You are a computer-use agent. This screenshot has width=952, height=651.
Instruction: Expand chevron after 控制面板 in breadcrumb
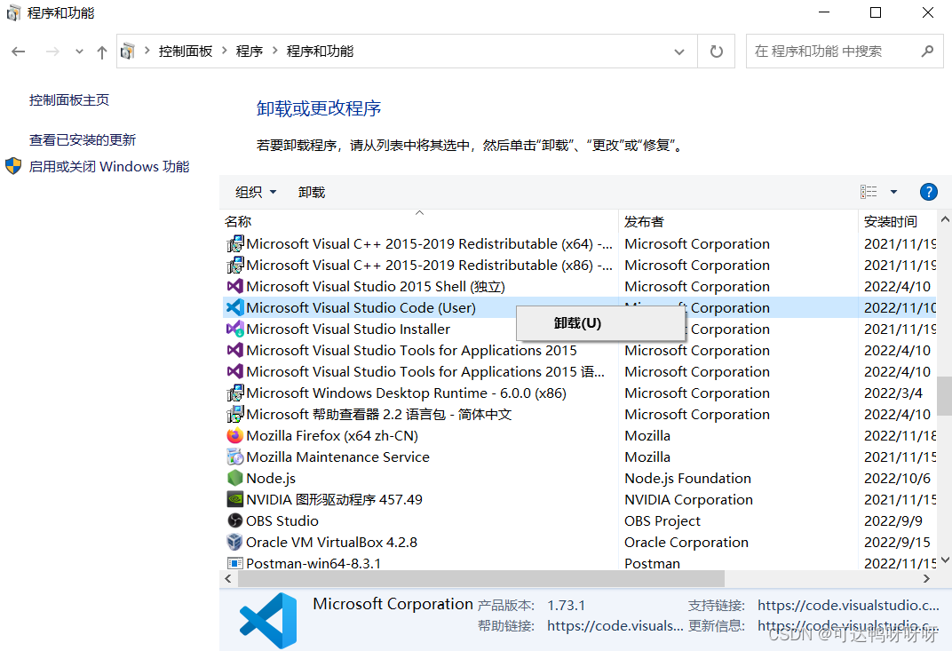(224, 51)
